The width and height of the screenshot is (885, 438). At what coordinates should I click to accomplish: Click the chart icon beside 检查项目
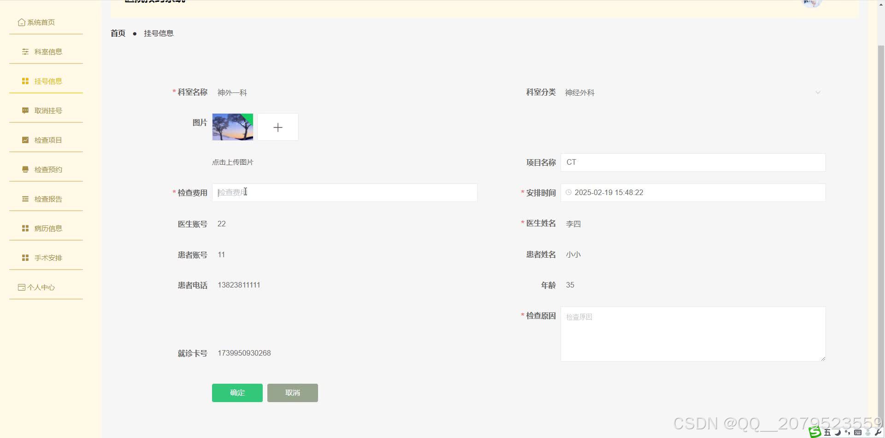[x=25, y=140]
